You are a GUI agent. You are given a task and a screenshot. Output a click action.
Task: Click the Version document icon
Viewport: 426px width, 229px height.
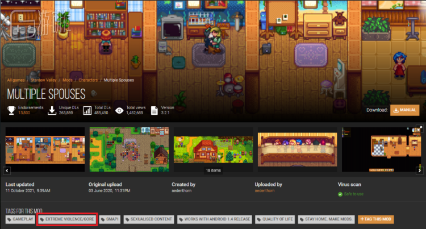click(154, 111)
